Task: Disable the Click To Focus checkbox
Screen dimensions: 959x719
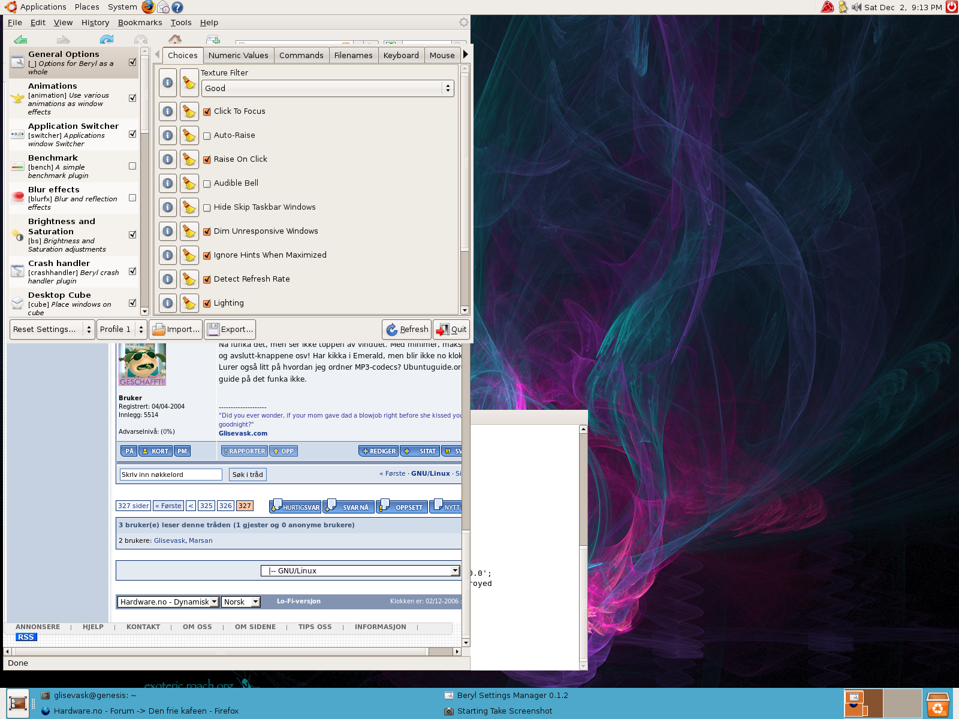Action: point(207,112)
